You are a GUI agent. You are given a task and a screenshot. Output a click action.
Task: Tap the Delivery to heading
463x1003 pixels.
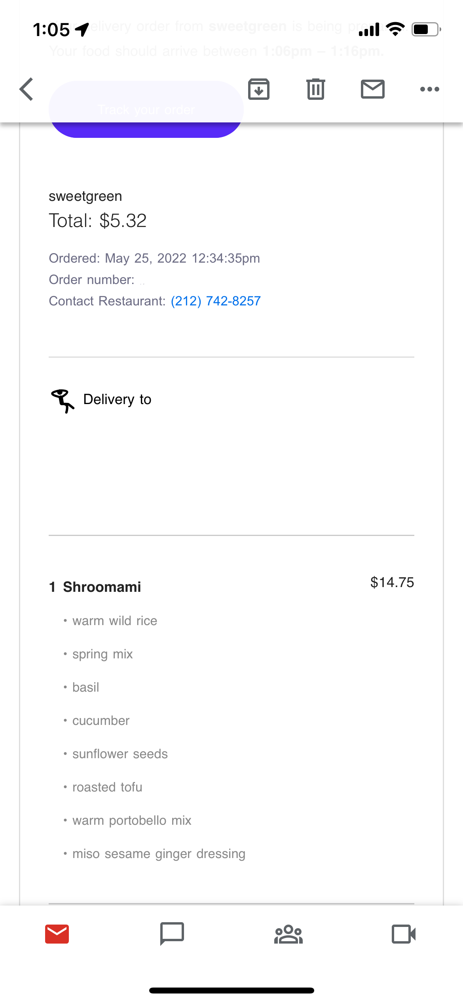117,399
